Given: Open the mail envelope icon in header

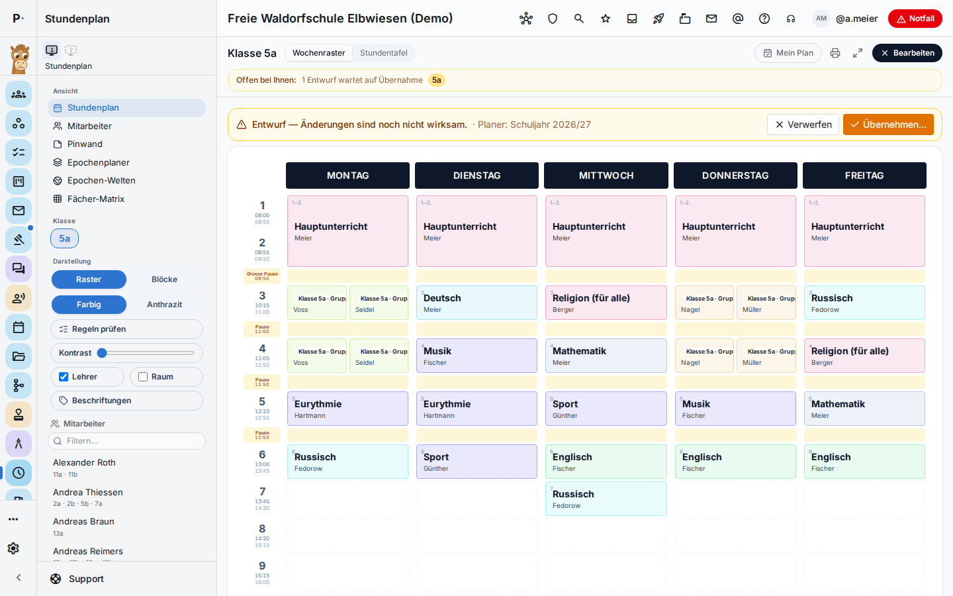Looking at the screenshot, I should [711, 19].
